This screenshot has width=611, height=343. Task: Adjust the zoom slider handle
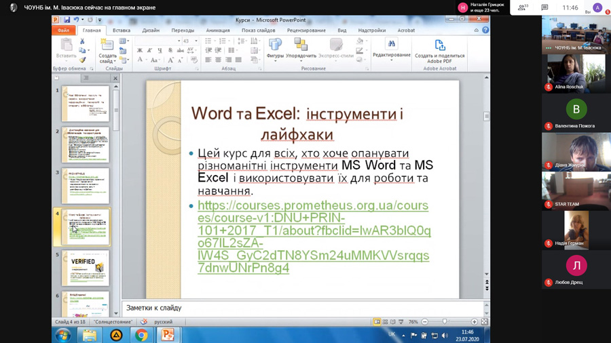tap(445, 321)
